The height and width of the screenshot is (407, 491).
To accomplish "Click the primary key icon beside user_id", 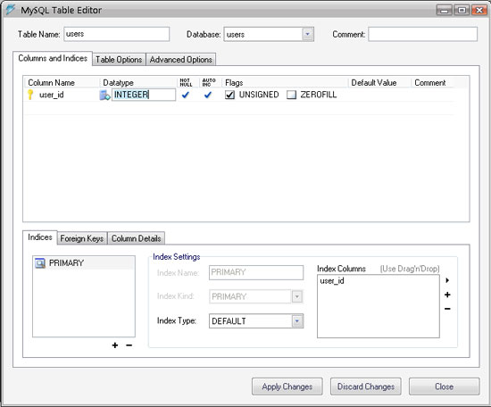I will pos(30,95).
